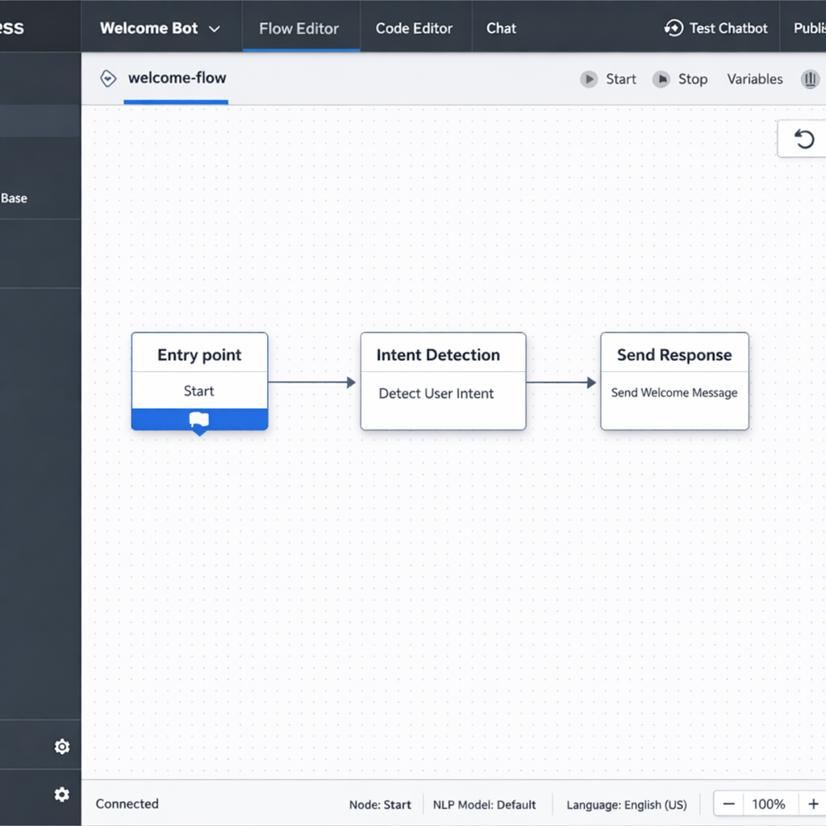Click the Language: English (US) status item
Image resolution: width=826 pixels, height=826 pixels.
627,805
